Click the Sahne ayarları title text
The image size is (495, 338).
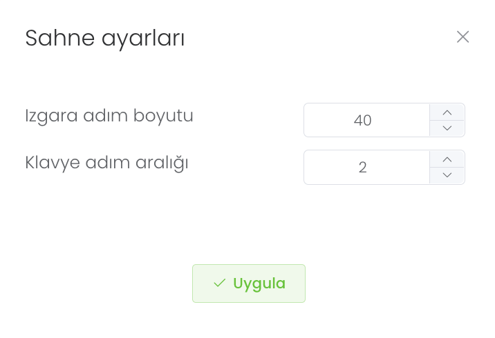coord(105,38)
